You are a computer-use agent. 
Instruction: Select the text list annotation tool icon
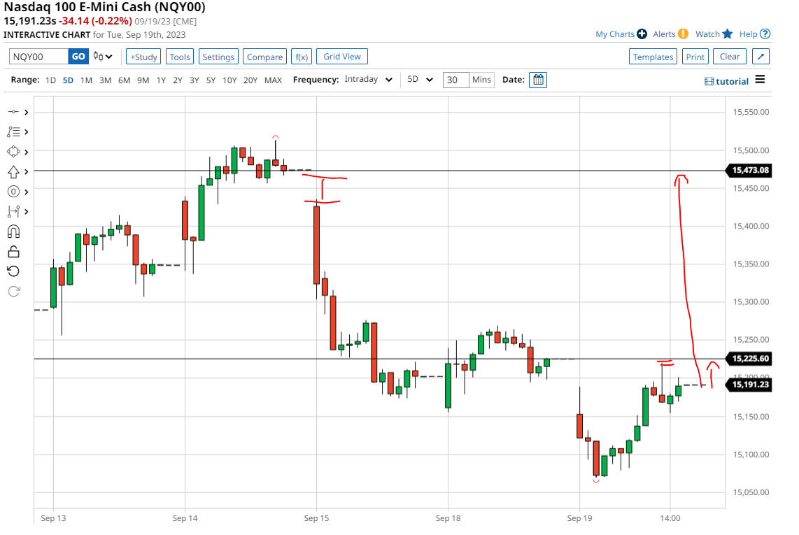coord(13,132)
